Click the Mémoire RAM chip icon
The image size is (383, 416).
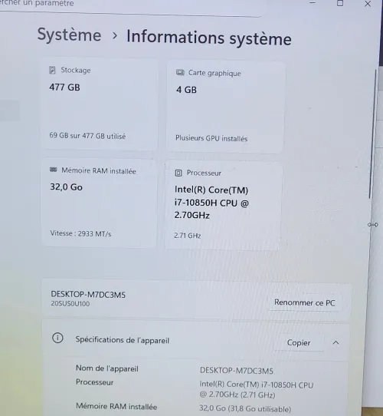[x=54, y=170]
